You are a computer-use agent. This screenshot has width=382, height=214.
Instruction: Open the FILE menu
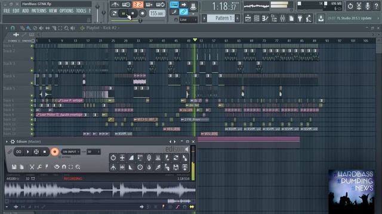tap(7, 11)
